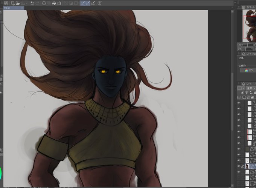Open Clip Studio support help icon
Screen dimensions: 256x188
[99, 3]
